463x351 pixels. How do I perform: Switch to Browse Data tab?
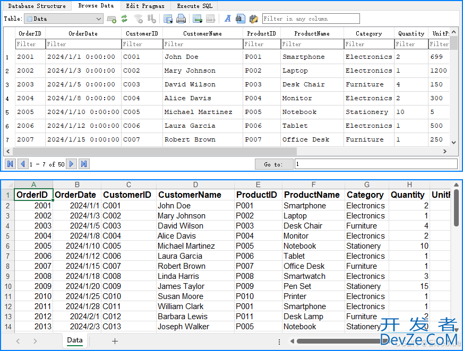pyautogui.click(x=96, y=6)
